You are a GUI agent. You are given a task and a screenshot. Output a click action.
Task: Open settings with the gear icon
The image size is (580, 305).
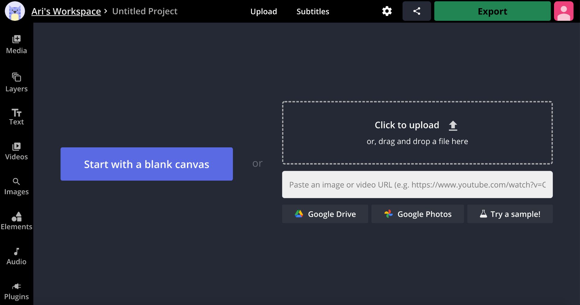pyautogui.click(x=387, y=11)
